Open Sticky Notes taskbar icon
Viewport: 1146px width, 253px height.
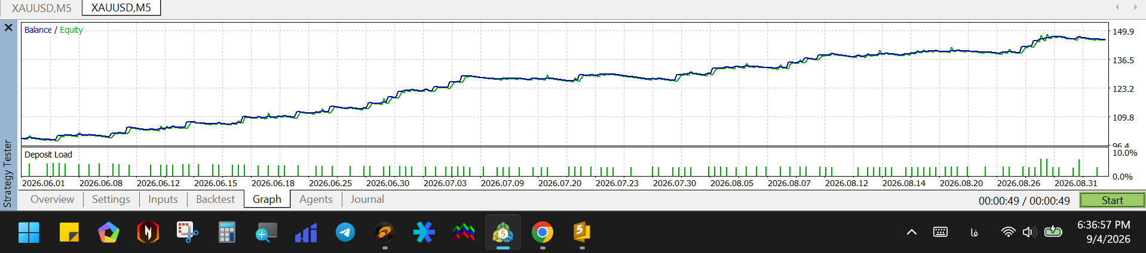coord(69,232)
